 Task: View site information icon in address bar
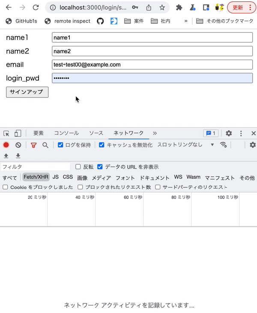coord(53,8)
